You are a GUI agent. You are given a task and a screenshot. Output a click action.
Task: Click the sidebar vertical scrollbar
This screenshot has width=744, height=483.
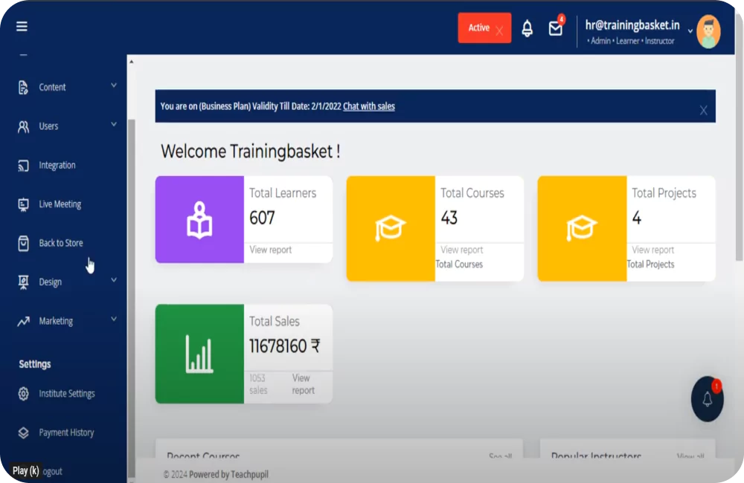[132, 299]
